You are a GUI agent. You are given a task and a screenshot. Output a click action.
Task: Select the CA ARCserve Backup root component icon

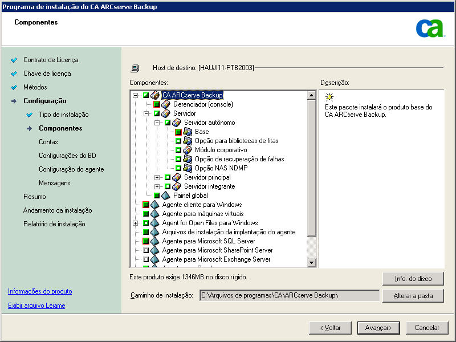tap(154, 95)
